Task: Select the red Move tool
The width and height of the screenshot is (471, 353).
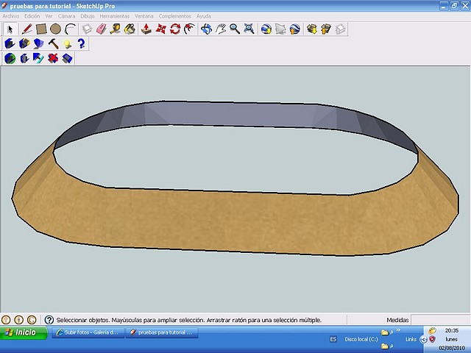Action: pyautogui.click(x=160, y=29)
